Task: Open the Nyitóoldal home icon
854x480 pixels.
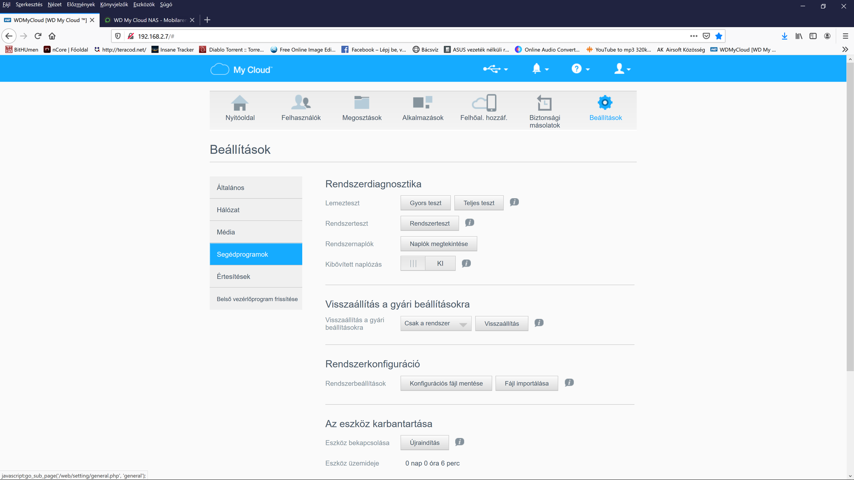Action: pos(240,103)
